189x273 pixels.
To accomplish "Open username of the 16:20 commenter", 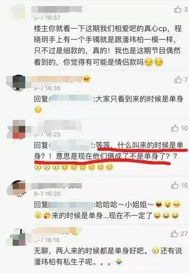I will (57, 186).
